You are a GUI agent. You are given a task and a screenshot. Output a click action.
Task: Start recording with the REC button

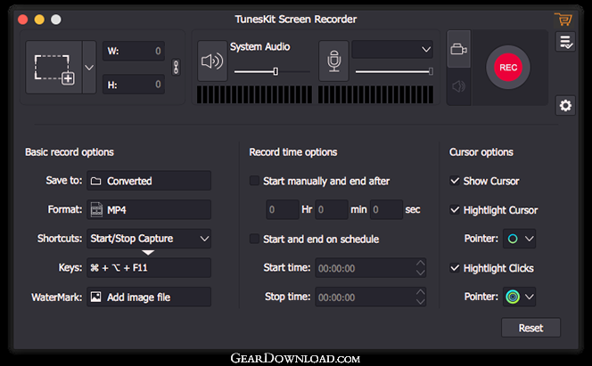pos(508,68)
